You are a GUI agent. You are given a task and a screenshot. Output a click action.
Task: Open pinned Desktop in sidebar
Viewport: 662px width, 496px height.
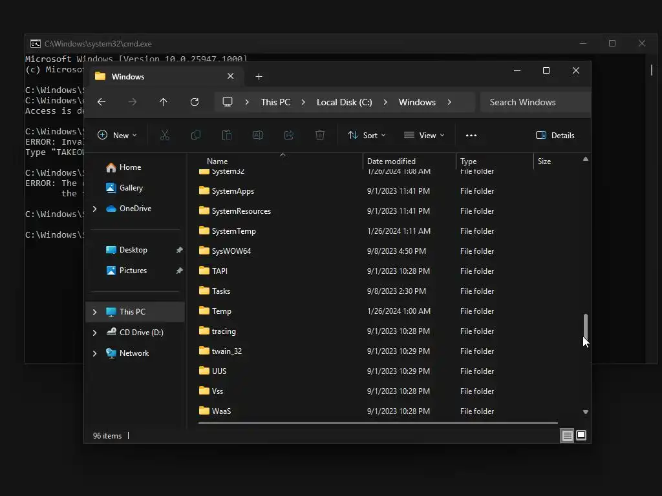133,250
